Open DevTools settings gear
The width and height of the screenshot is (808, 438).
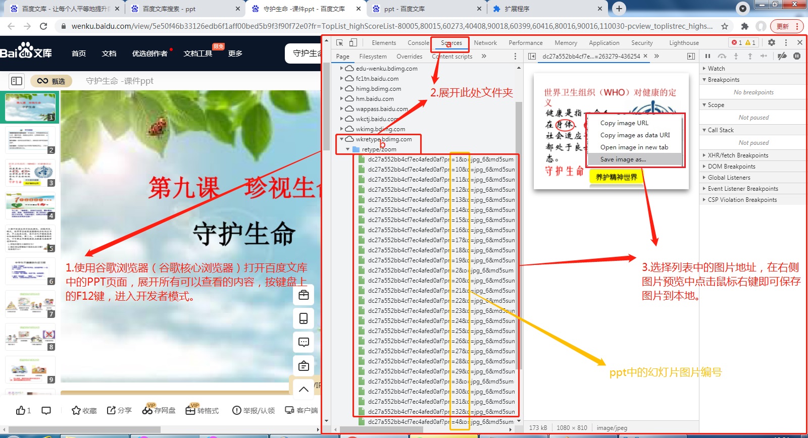(x=772, y=43)
